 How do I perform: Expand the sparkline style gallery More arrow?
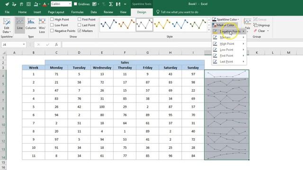[x=209, y=30]
